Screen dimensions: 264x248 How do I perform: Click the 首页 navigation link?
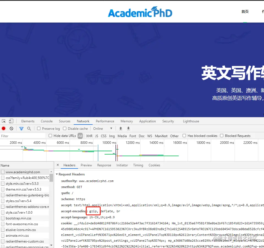[x=245, y=12]
